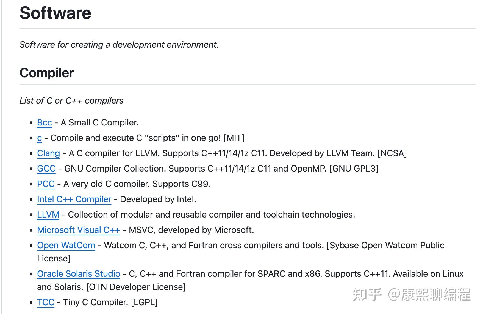Viewport: 483px width, 314px height.
Task: Open the TCC link
Action: coord(46,302)
